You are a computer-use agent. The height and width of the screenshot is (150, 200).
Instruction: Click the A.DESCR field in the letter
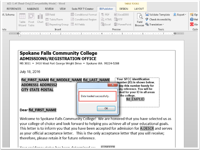pos(147,128)
